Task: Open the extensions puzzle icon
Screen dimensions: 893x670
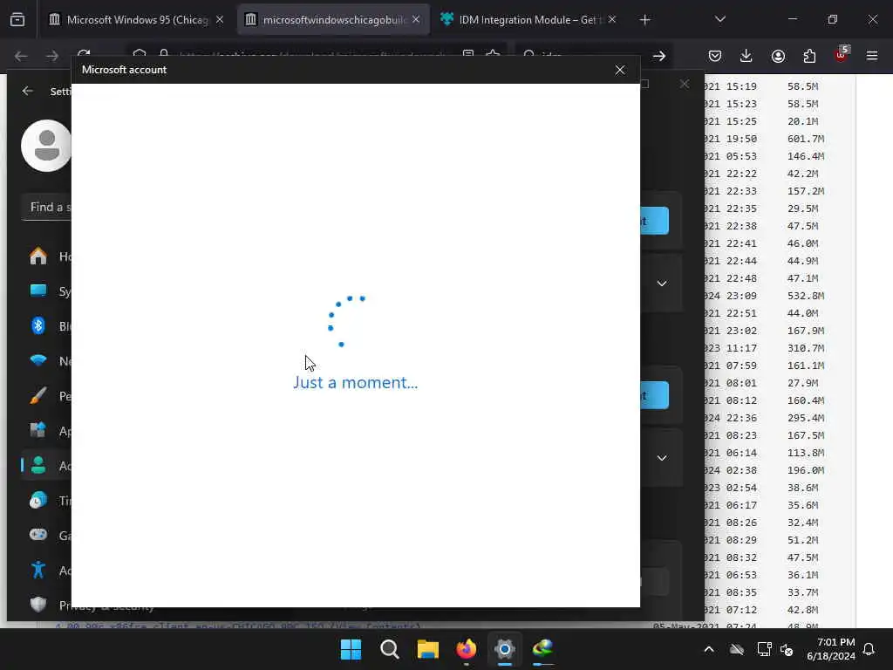Action: coord(809,56)
